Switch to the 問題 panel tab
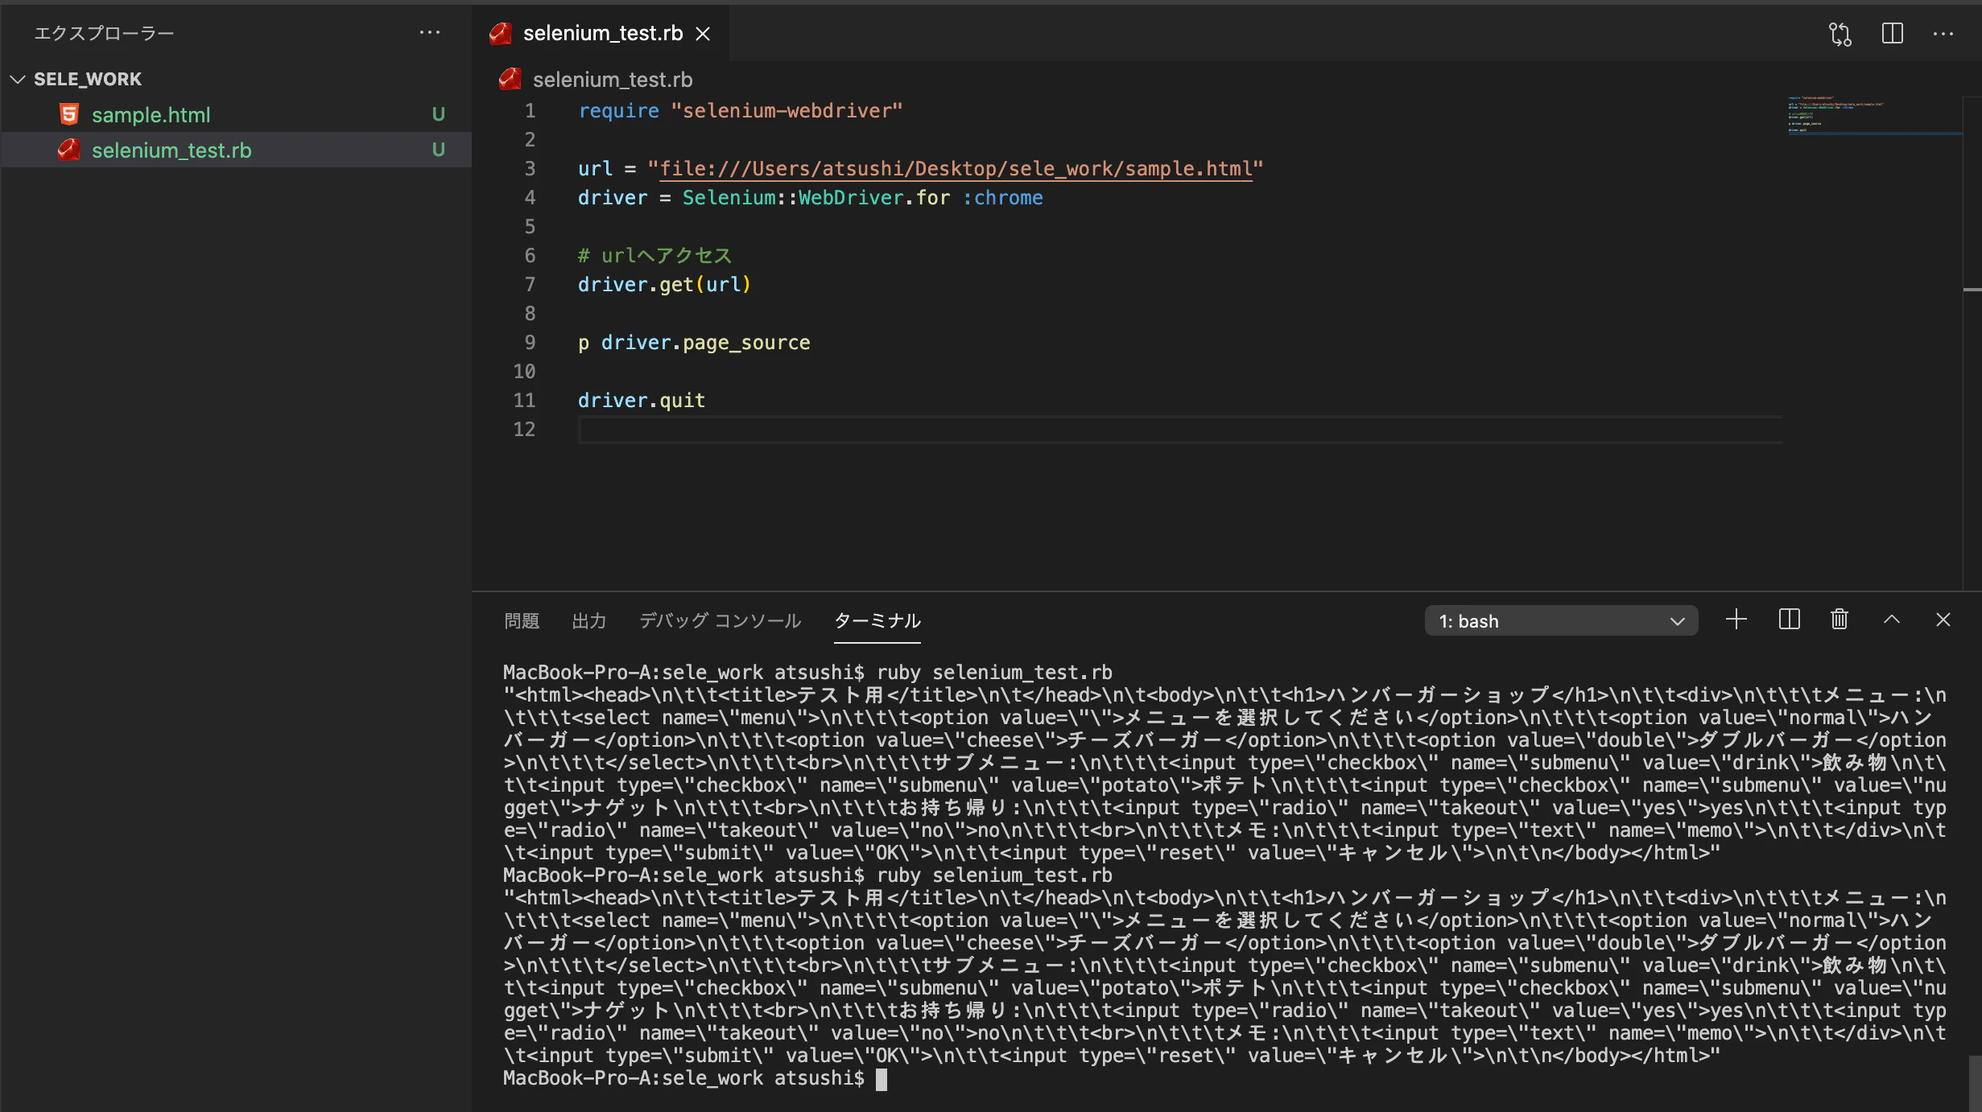 522,620
